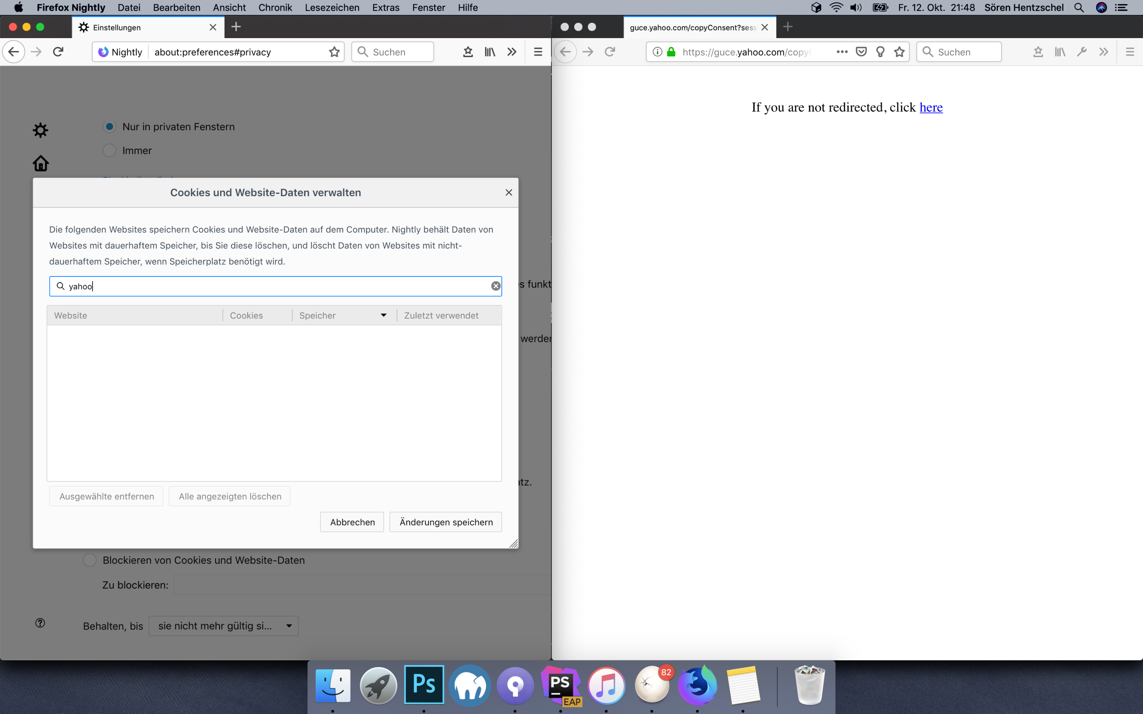Viewport: 1143px width, 714px height.
Task: Click the 'here' redirect link
Action: pos(930,108)
